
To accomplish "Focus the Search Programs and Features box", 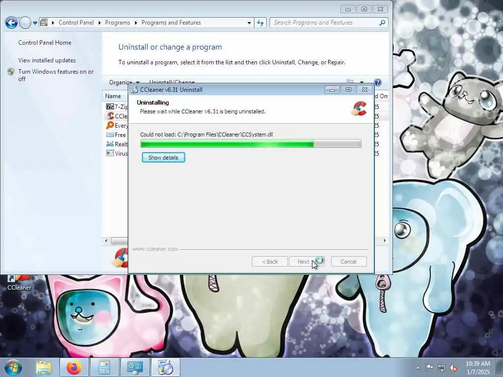I will [329, 23].
